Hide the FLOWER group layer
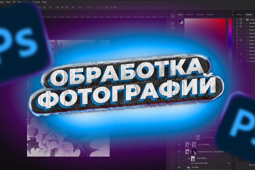 point(179,168)
